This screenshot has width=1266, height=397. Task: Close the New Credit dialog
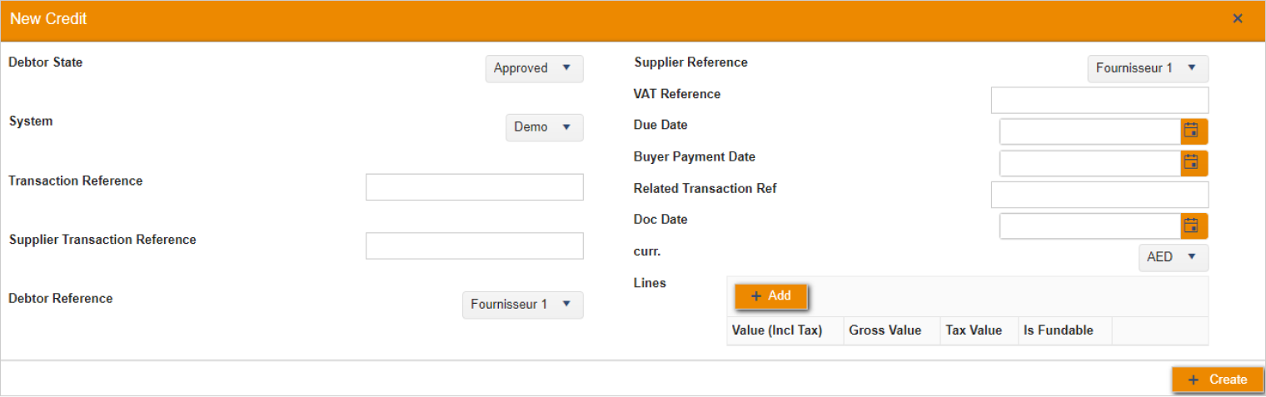[x=1238, y=18]
